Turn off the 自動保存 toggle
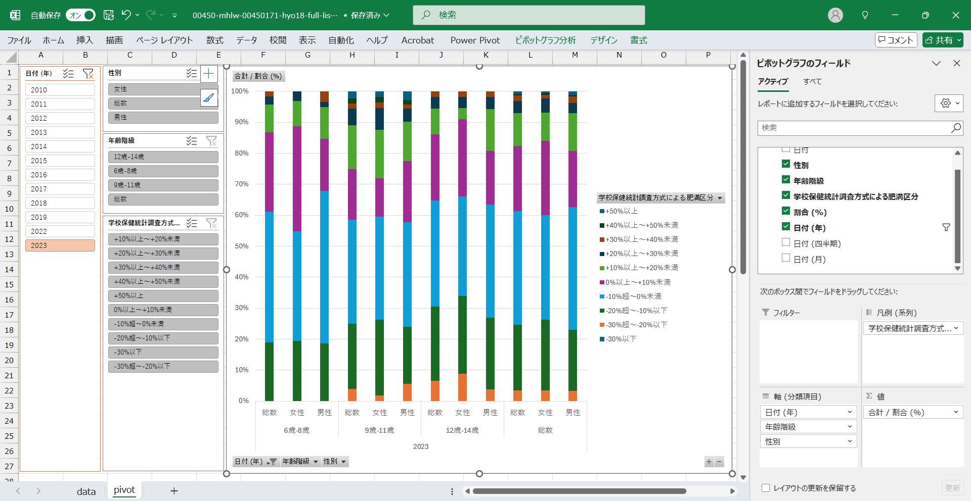This screenshot has width=971, height=501. point(81,15)
